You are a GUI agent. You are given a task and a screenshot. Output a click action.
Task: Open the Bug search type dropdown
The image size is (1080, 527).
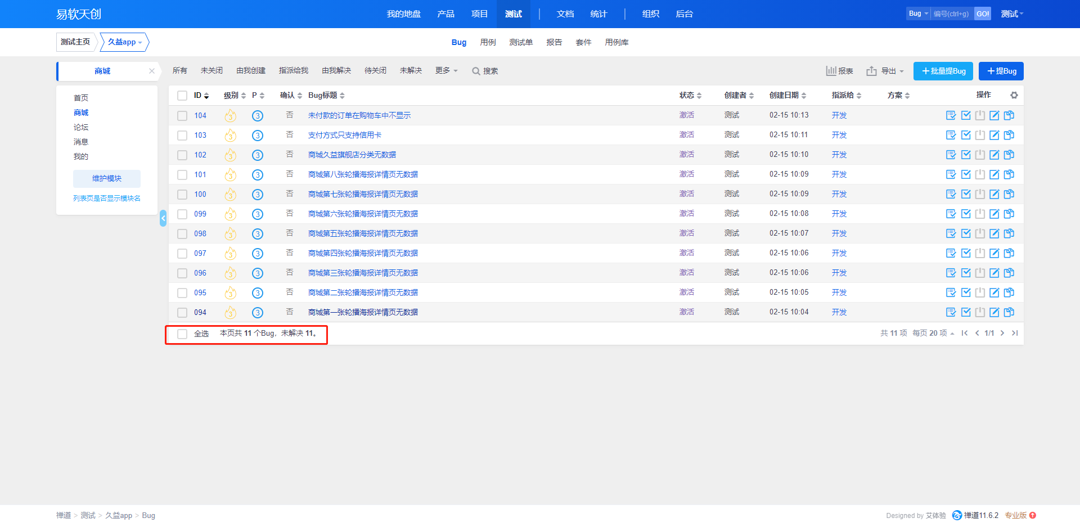(x=918, y=13)
